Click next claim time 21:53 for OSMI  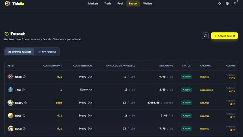click(232, 78)
